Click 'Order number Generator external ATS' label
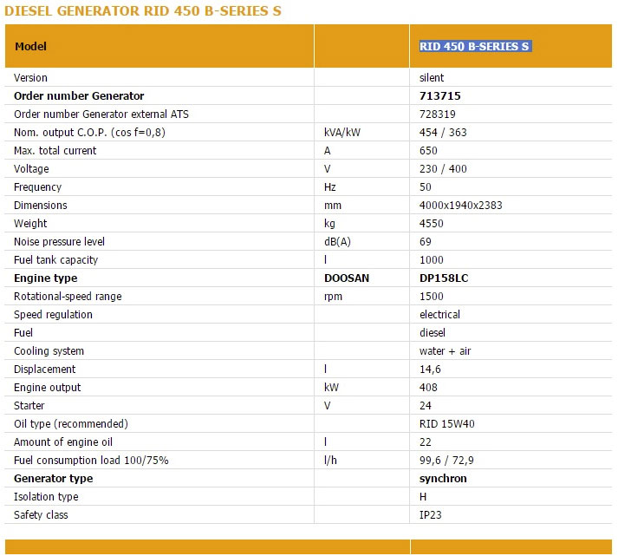 pyautogui.click(x=101, y=114)
